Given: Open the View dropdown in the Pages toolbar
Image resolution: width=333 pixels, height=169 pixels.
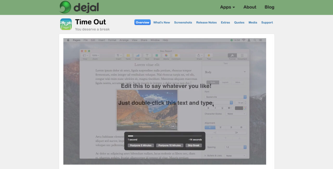Looking at the screenshot, I should 85,55.
